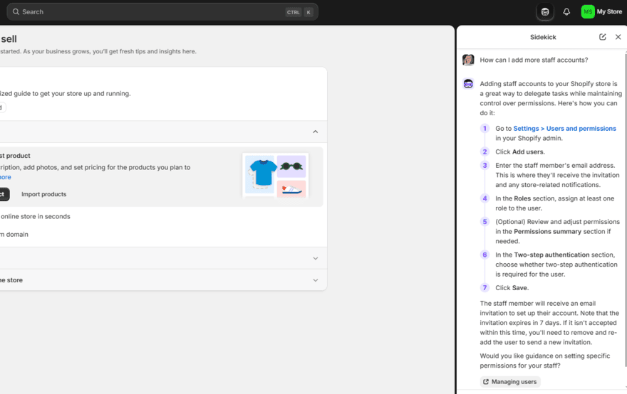This screenshot has width=627, height=394.
Task: Expand the middle collapsed guide section
Action: point(315,258)
